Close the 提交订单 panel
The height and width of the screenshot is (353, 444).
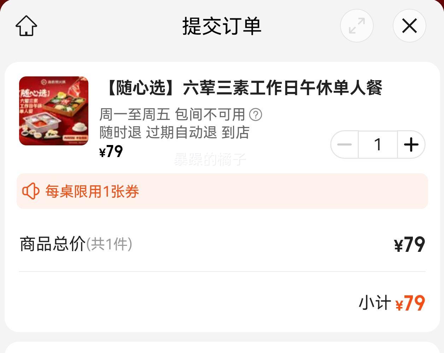tap(409, 26)
